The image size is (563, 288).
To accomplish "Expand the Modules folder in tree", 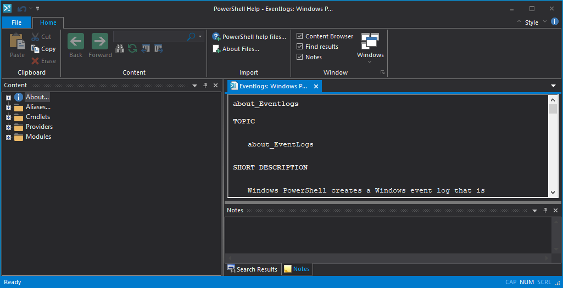I will [x=8, y=137].
